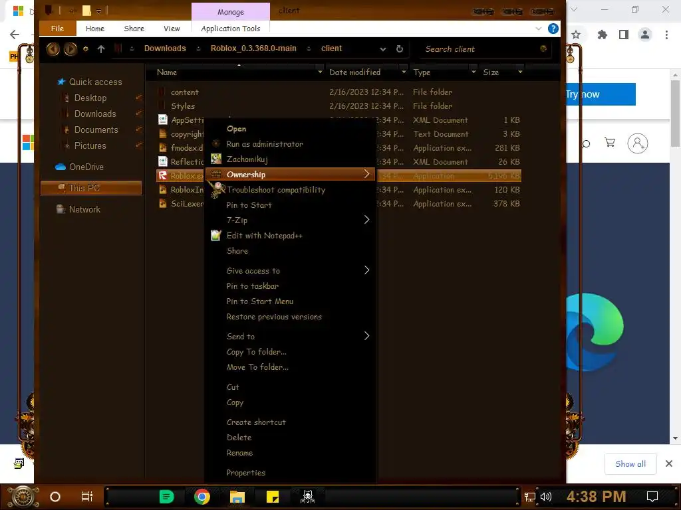Open Application Tools tab
The width and height of the screenshot is (681, 510).
pyautogui.click(x=231, y=29)
